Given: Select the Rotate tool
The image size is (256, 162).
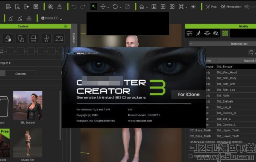Looking at the screenshot, I should (115, 6).
